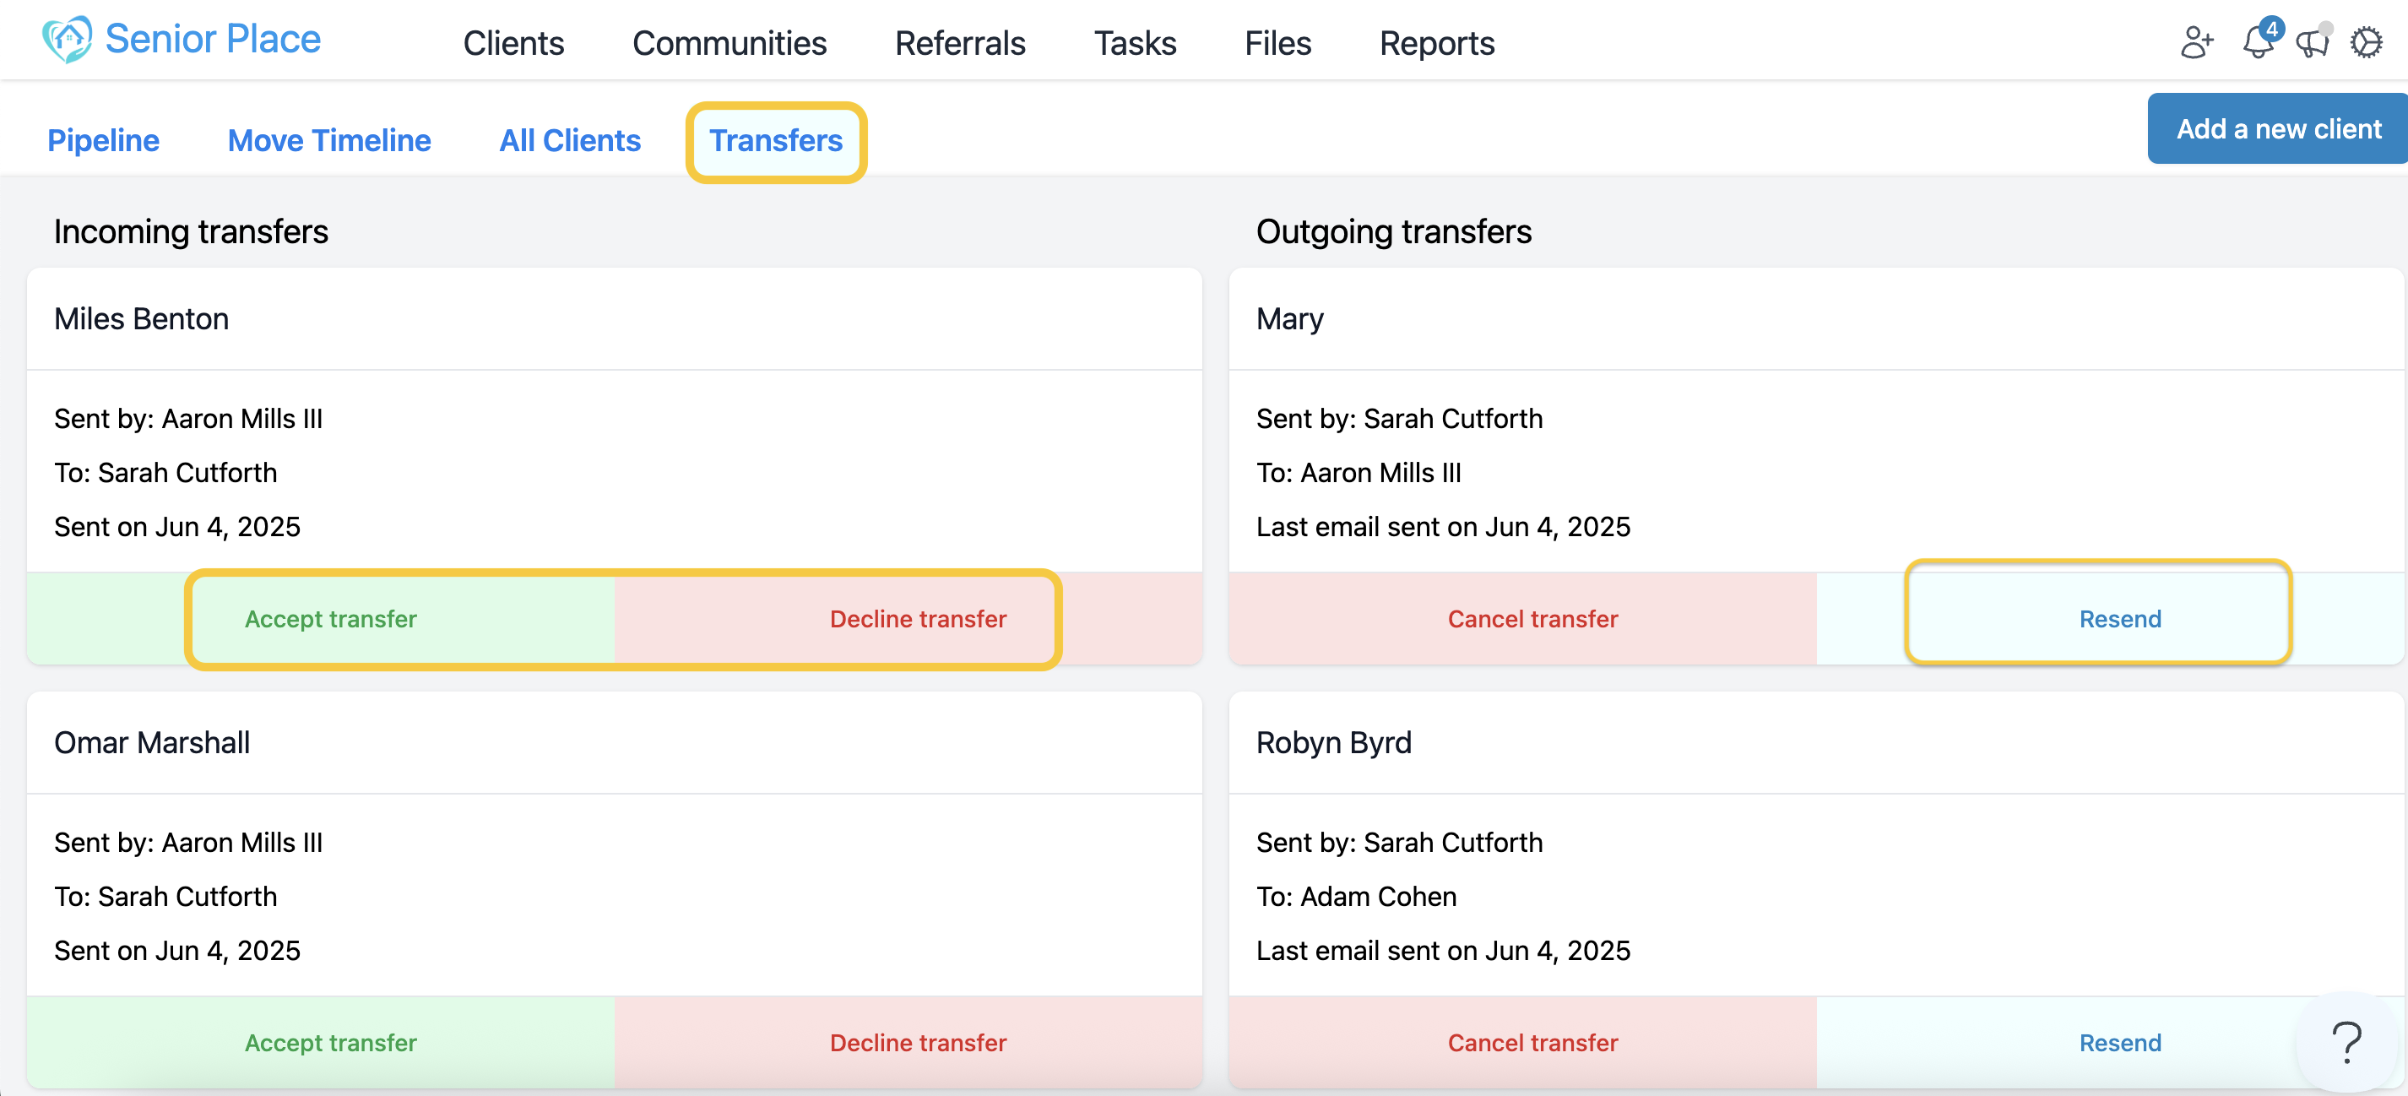2408x1096 pixels.
Task: Resend transfer email for Robyn Byrd
Action: coord(2119,1042)
